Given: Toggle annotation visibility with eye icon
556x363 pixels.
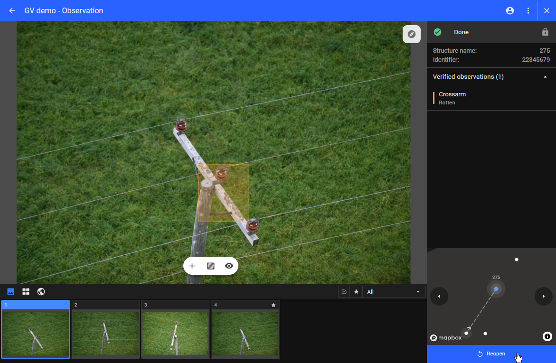Looking at the screenshot, I should point(229,266).
